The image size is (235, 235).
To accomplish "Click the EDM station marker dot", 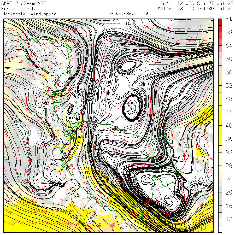I will click(x=51, y=135).
